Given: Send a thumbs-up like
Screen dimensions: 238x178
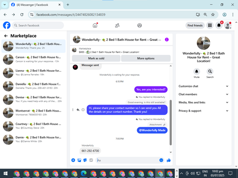Looking at the screenshot, I should (169, 160).
